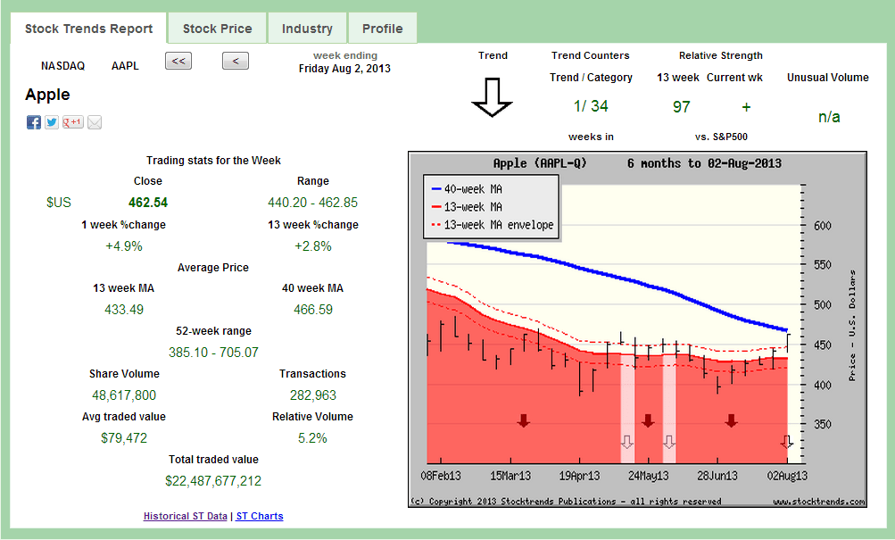Viewport: 895px width, 540px height.
Task: Click the Trading stats for the Week heading
Action: coord(213,161)
